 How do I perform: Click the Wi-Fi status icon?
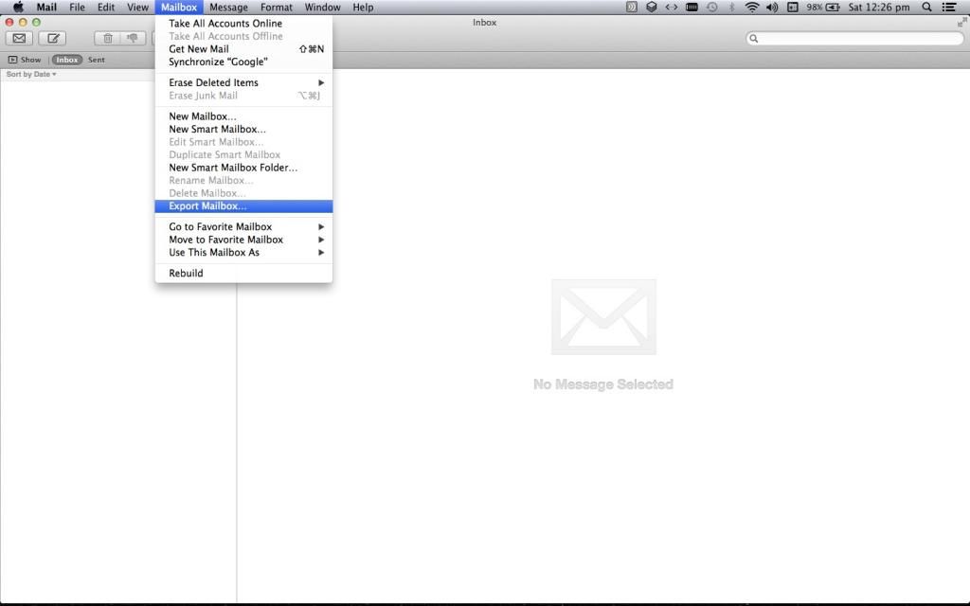(x=751, y=8)
